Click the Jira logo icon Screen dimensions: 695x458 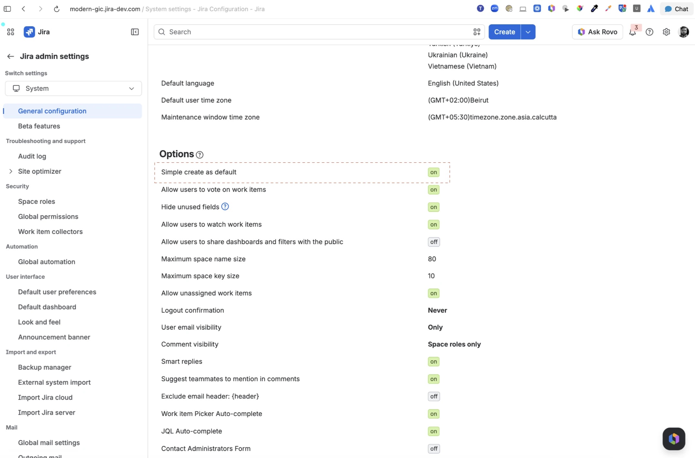click(29, 32)
